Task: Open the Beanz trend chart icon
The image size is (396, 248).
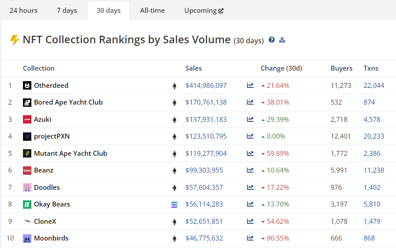Action: pos(250,170)
